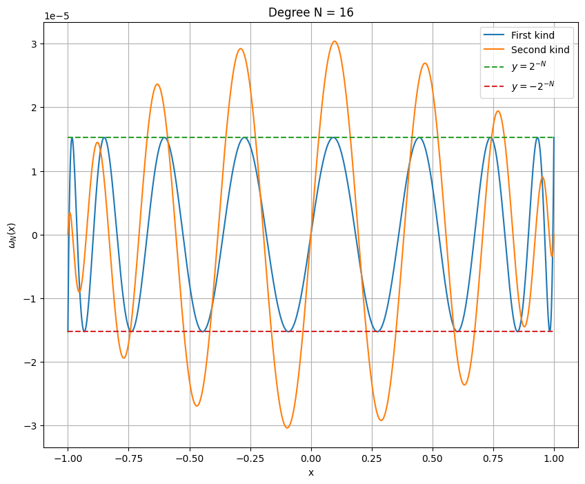Click the y-axis tick label 3
This screenshot has height=484, width=585.
33,44
